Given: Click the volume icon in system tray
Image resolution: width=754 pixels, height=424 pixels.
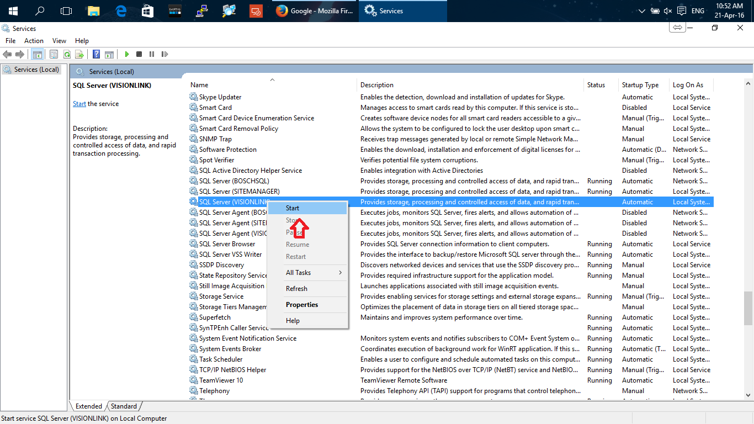Looking at the screenshot, I should point(668,11).
